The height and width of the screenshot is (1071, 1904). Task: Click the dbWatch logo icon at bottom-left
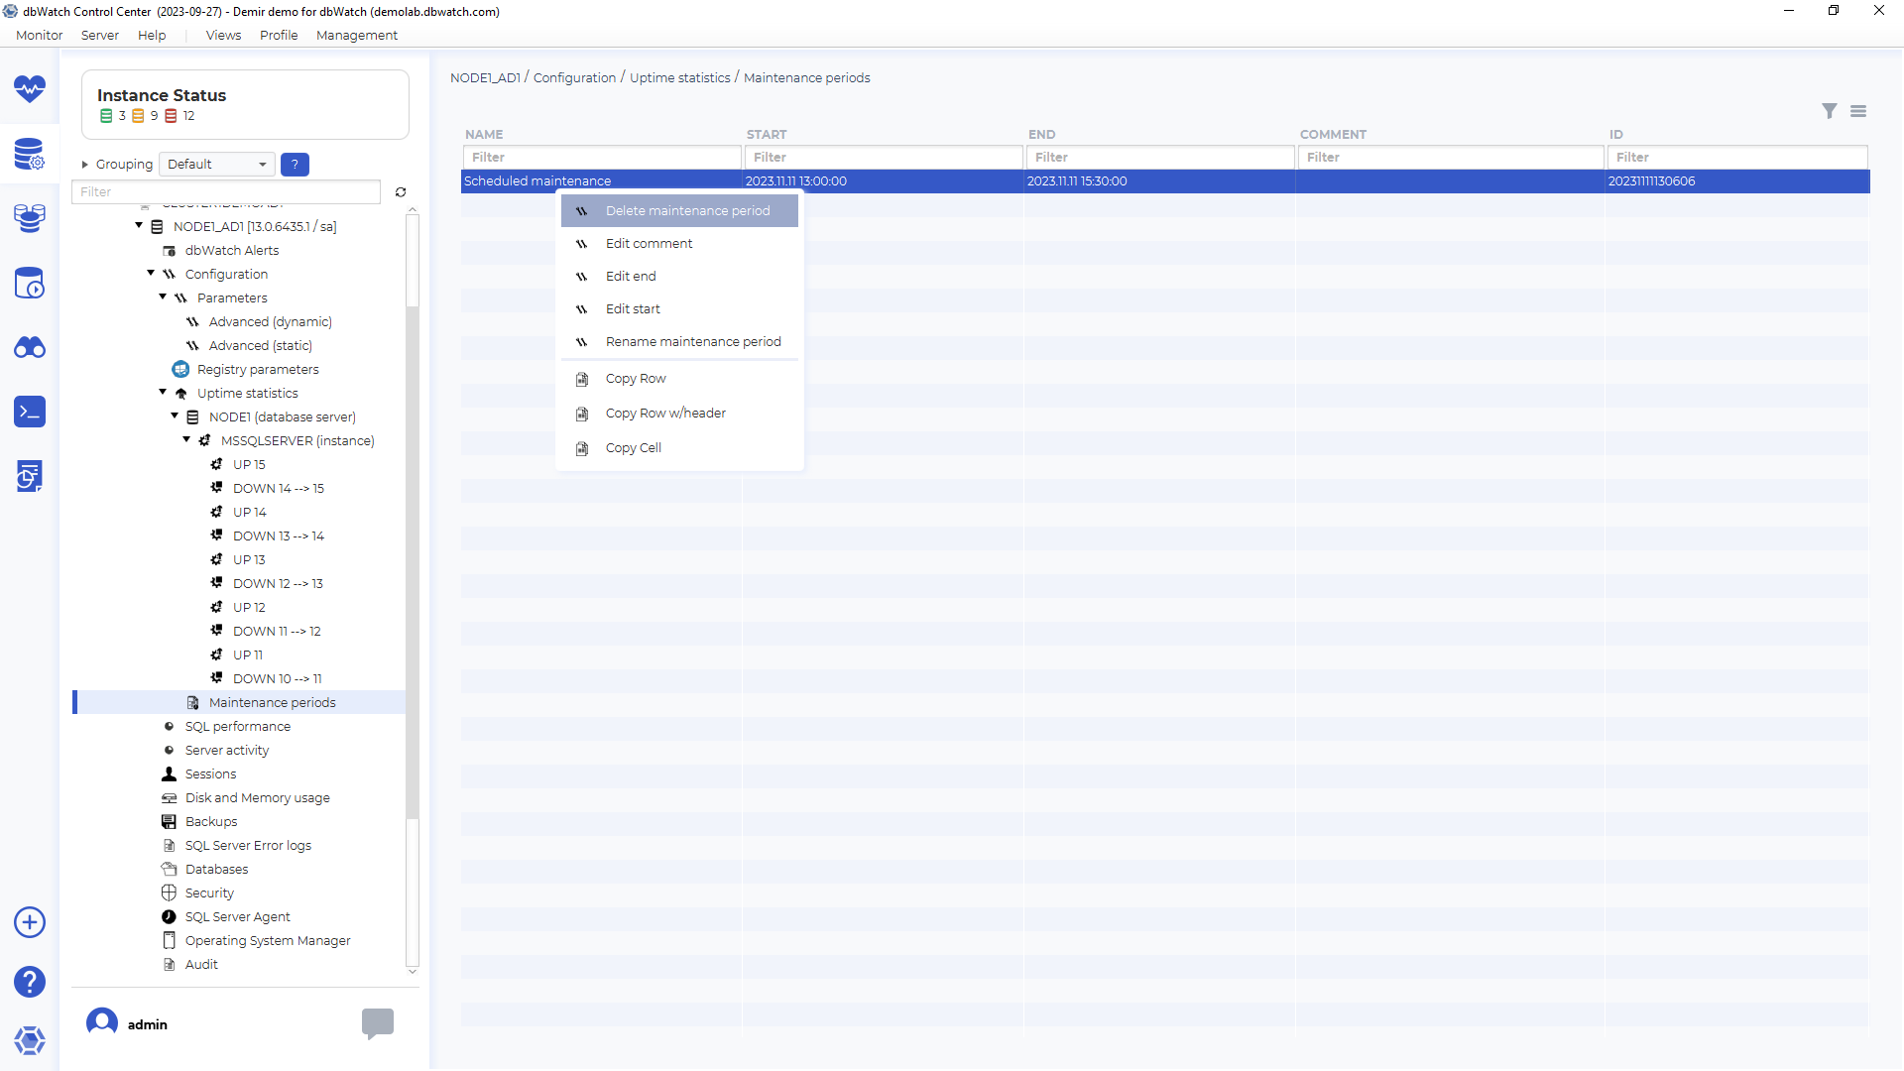(30, 1040)
